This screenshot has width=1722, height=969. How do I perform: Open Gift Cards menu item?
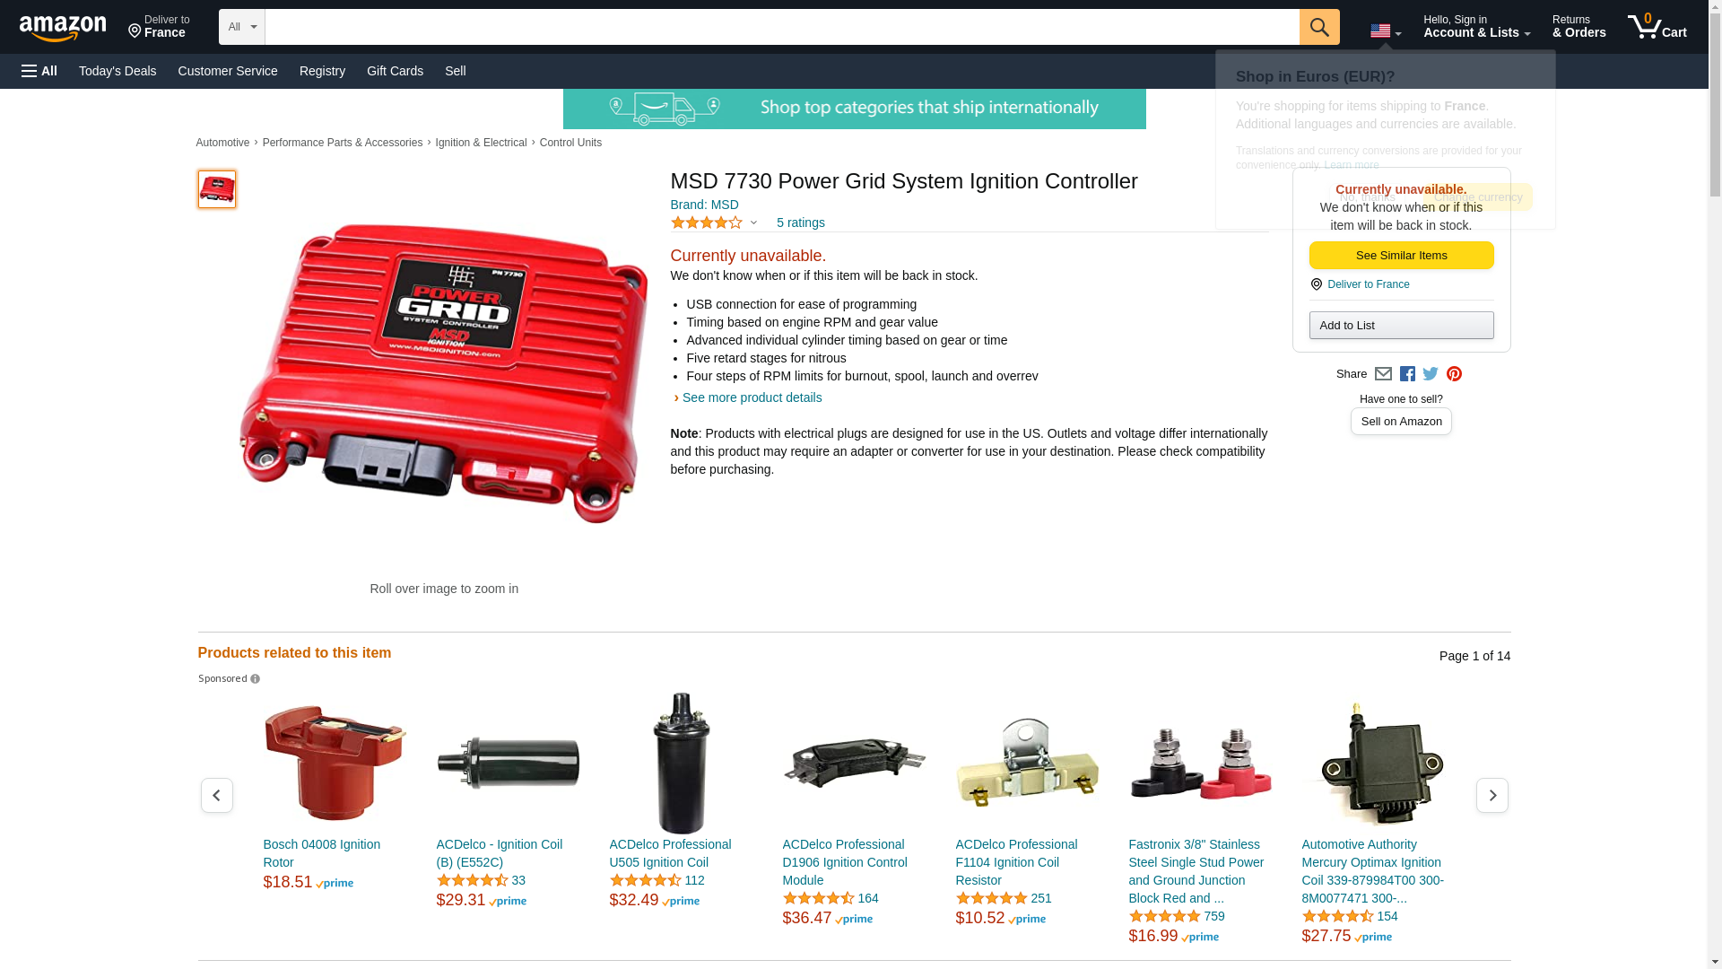click(x=395, y=71)
